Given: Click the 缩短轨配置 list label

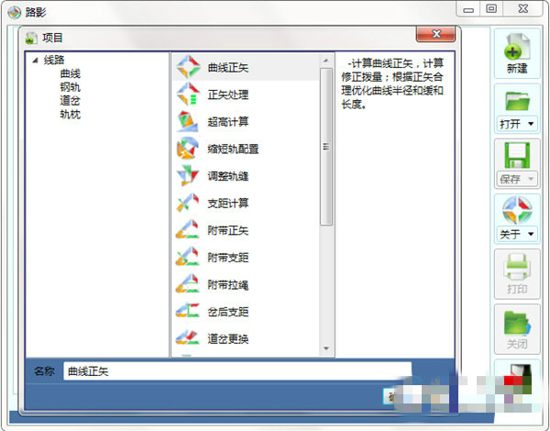Looking at the screenshot, I should pyautogui.click(x=233, y=149).
